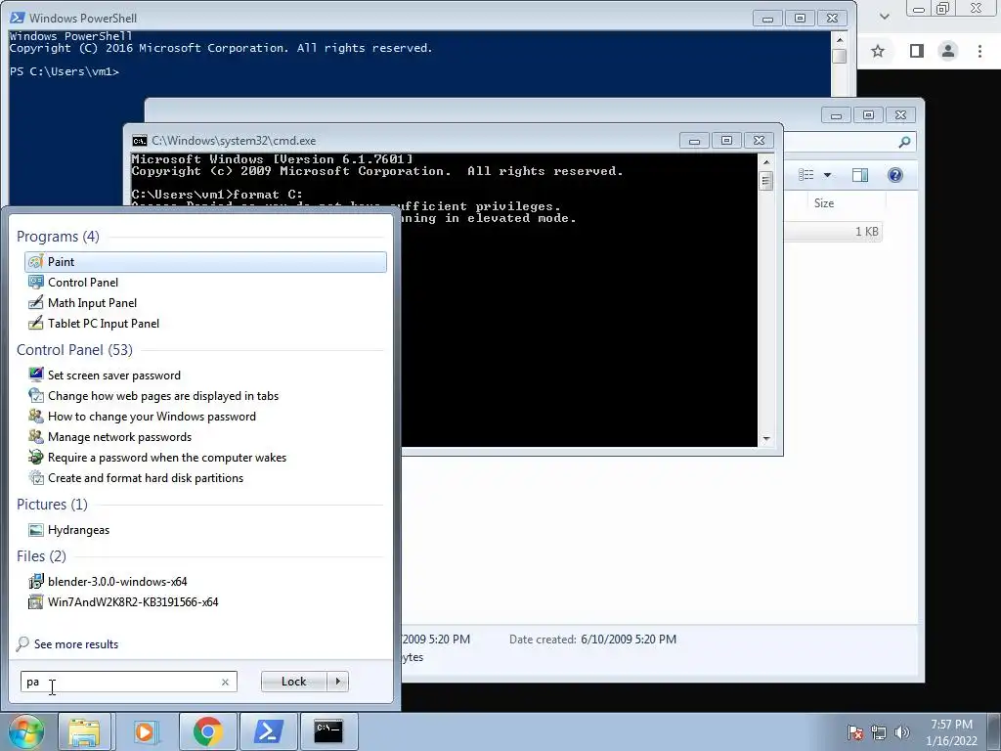Click the Explorer window search magnifier icon

(x=904, y=142)
